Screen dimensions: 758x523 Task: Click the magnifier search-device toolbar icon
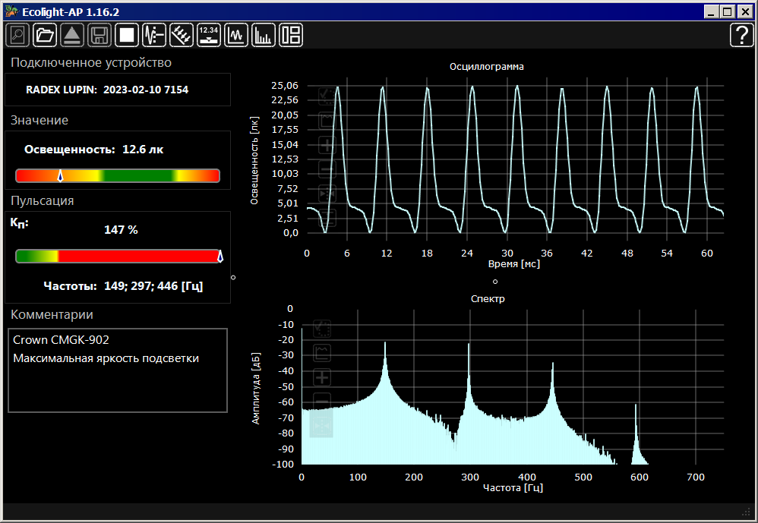[18, 35]
